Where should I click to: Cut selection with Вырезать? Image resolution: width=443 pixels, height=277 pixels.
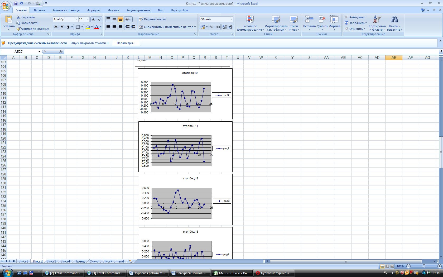(x=26, y=17)
